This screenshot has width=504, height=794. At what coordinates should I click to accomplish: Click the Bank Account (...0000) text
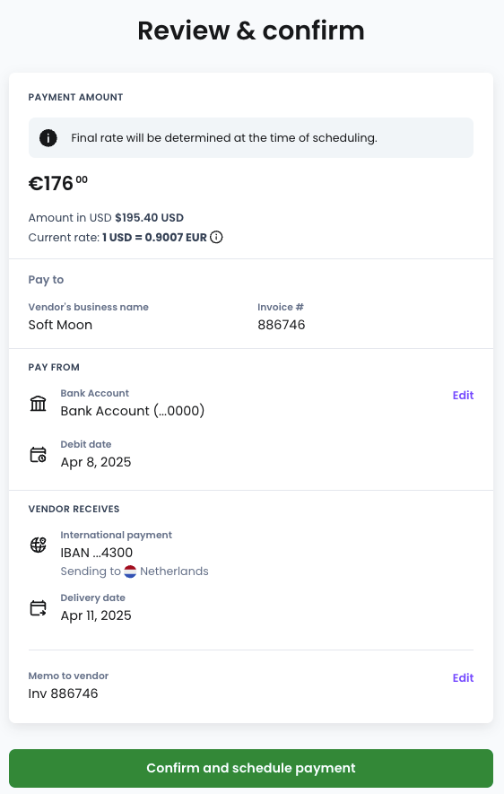133,411
